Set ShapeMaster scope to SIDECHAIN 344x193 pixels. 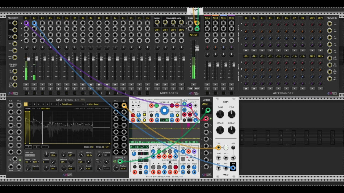pyautogui.click(x=45, y=109)
